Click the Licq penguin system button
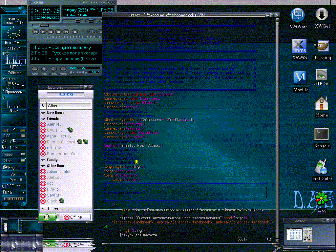This screenshot has width=336, height=252. pyautogui.click(x=47, y=217)
